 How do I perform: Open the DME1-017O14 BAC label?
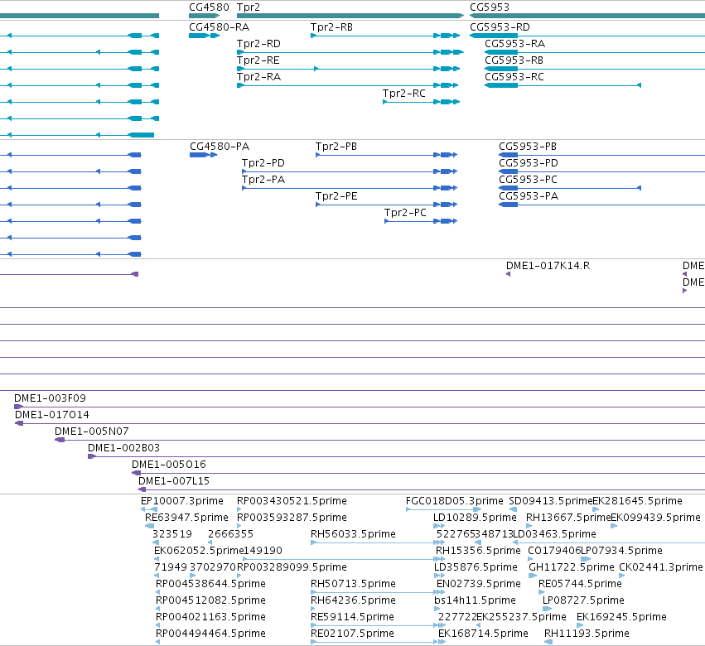pyautogui.click(x=51, y=415)
